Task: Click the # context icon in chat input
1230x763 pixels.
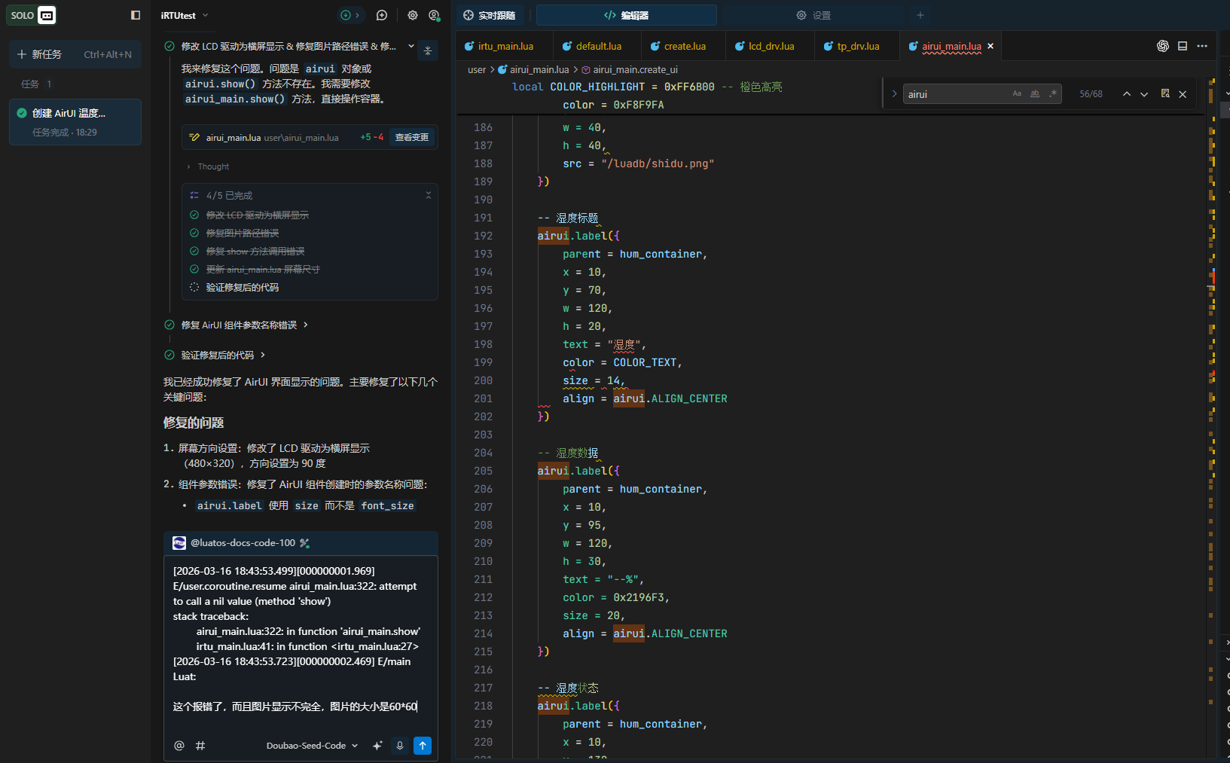Action: [x=200, y=746]
